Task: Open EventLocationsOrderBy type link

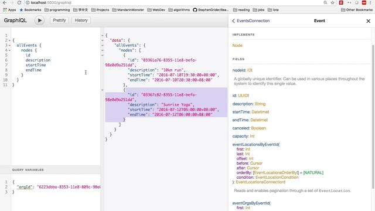Action: tap(275, 173)
